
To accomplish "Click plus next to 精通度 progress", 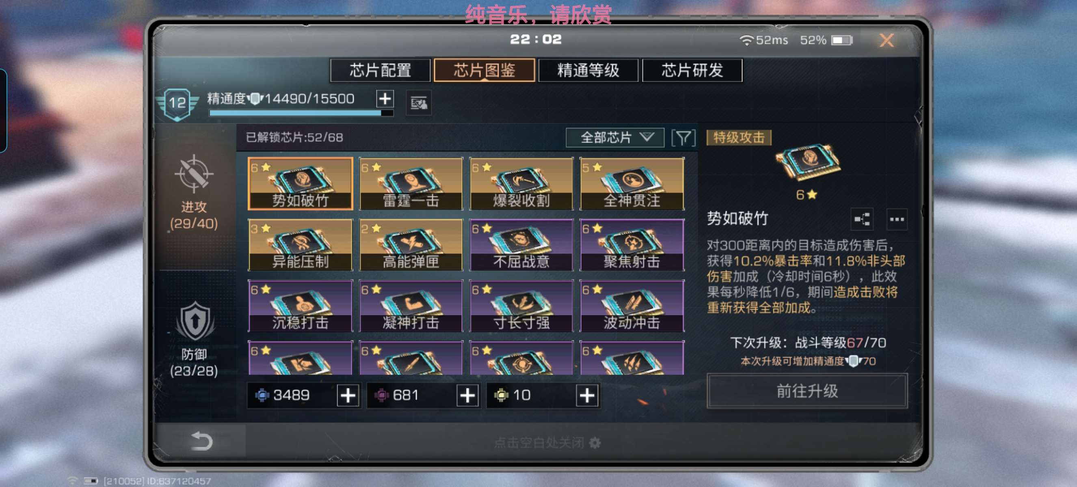I will pos(385,99).
